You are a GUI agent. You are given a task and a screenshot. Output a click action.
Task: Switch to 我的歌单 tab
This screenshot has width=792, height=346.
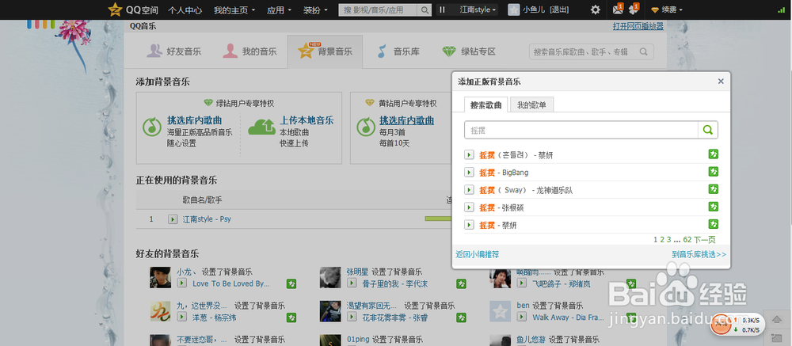pyautogui.click(x=532, y=105)
